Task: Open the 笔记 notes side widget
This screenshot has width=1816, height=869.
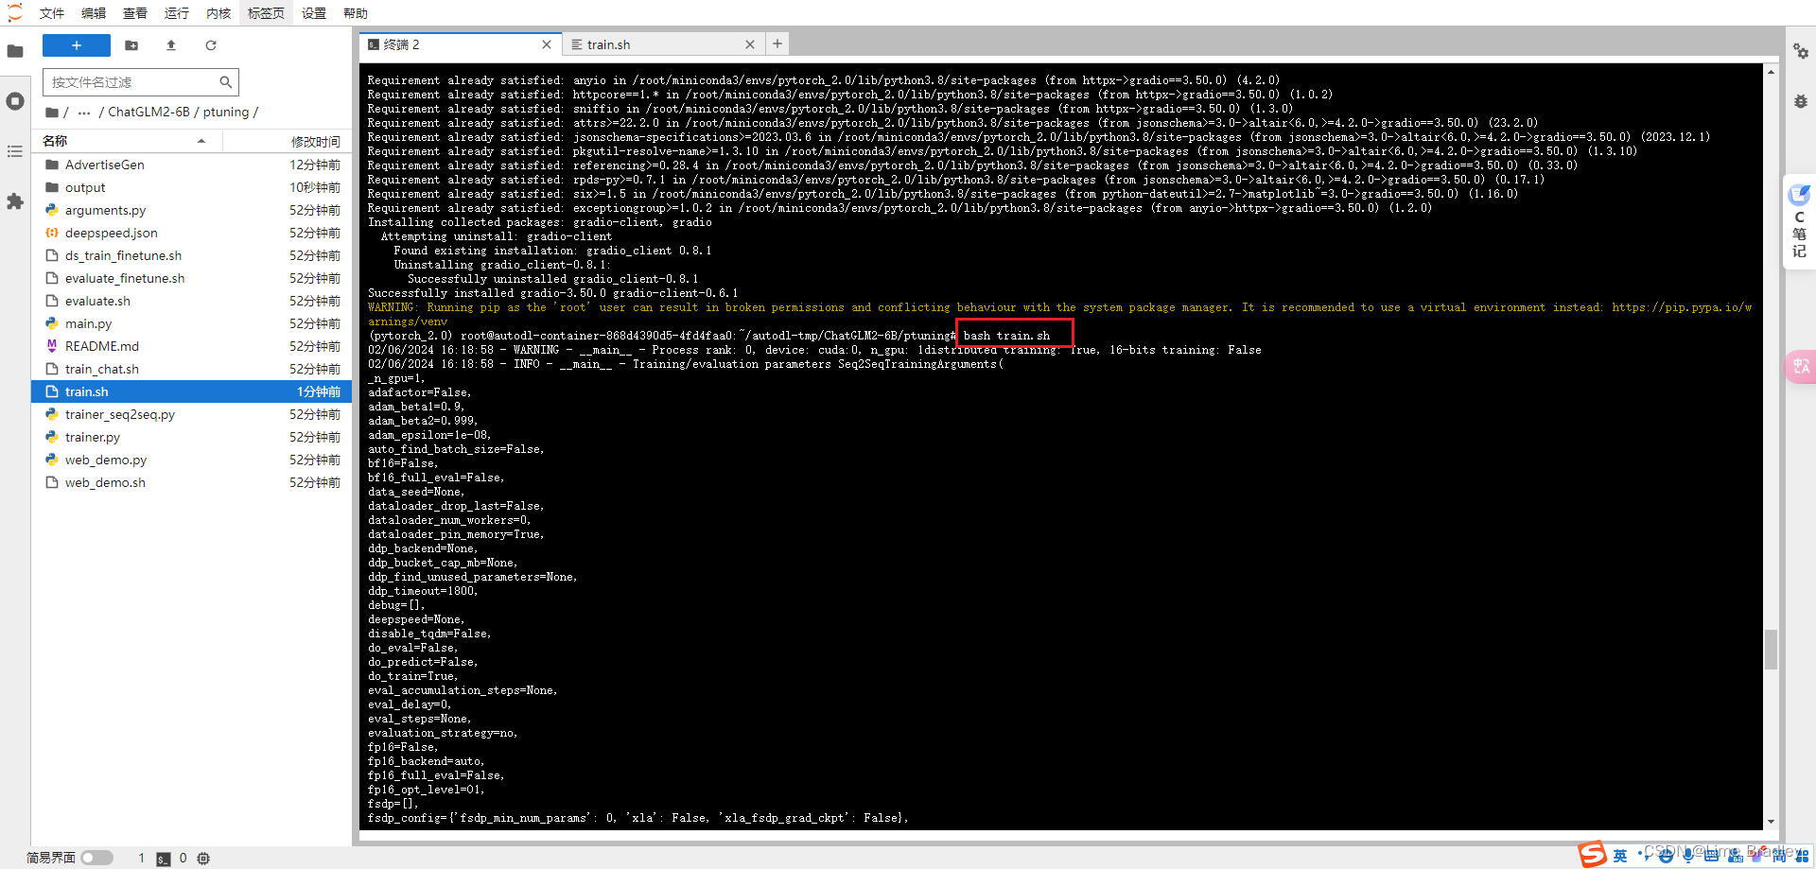Action: [1799, 223]
